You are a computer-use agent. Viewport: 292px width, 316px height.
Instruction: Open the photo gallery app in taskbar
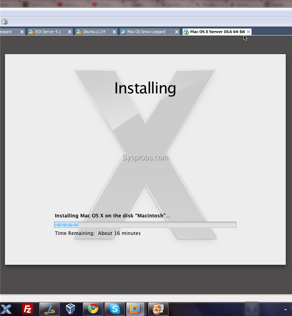tap(158, 309)
